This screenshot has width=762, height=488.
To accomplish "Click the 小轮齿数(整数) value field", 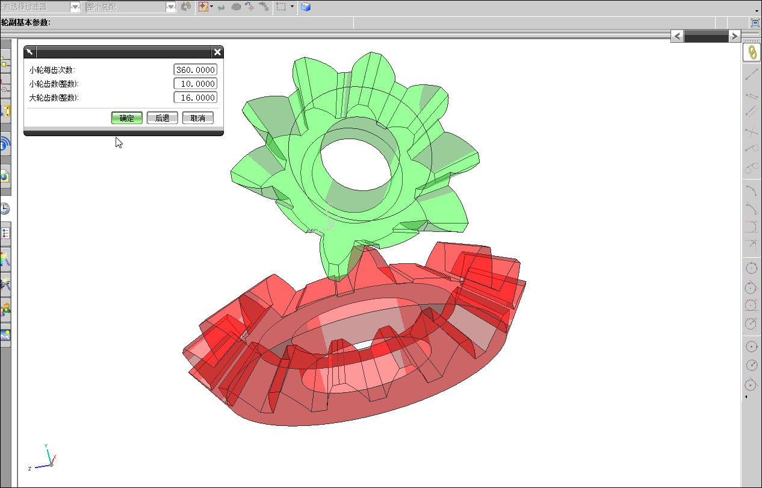I will pyautogui.click(x=195, y=84).
